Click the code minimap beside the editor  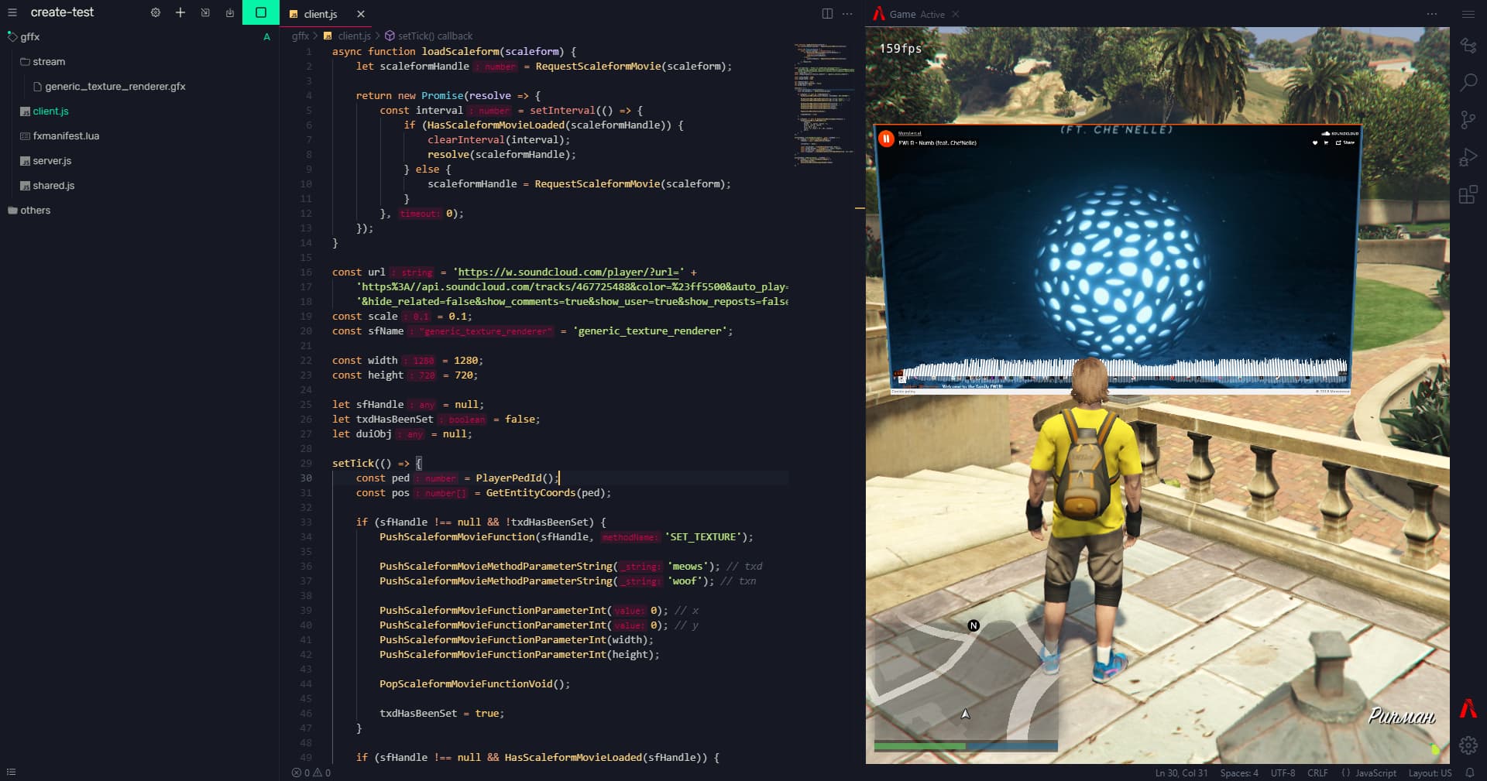(x=823, y=101)
